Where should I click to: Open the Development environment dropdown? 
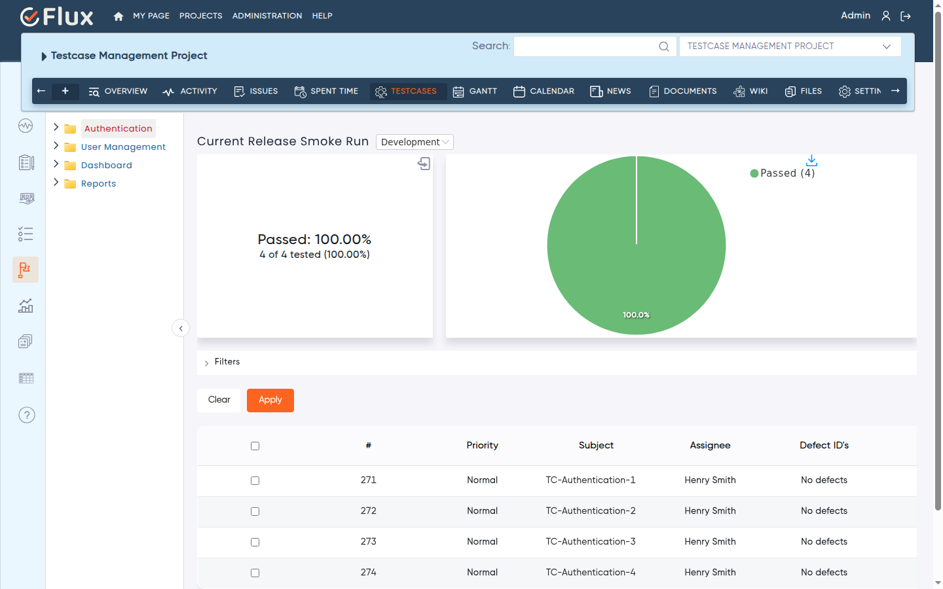point(415,142)
